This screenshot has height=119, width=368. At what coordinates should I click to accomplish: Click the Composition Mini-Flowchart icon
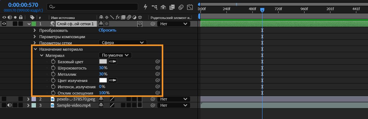[154, 7]
